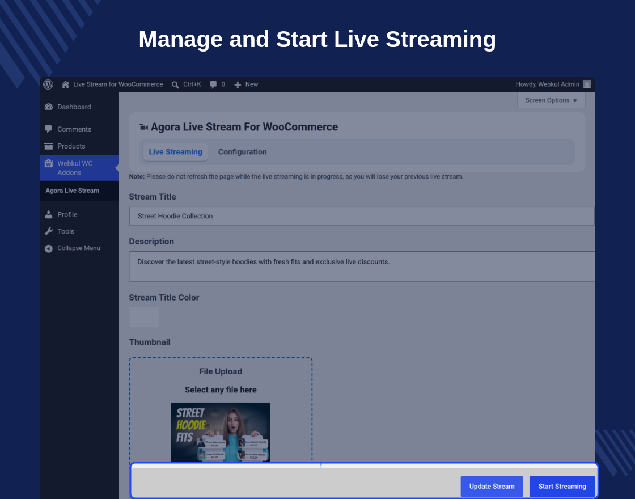
Task: Open the New content menu
Action: 252,84
